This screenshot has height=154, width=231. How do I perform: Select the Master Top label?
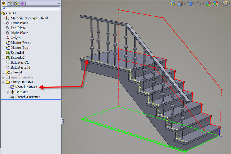19,47
